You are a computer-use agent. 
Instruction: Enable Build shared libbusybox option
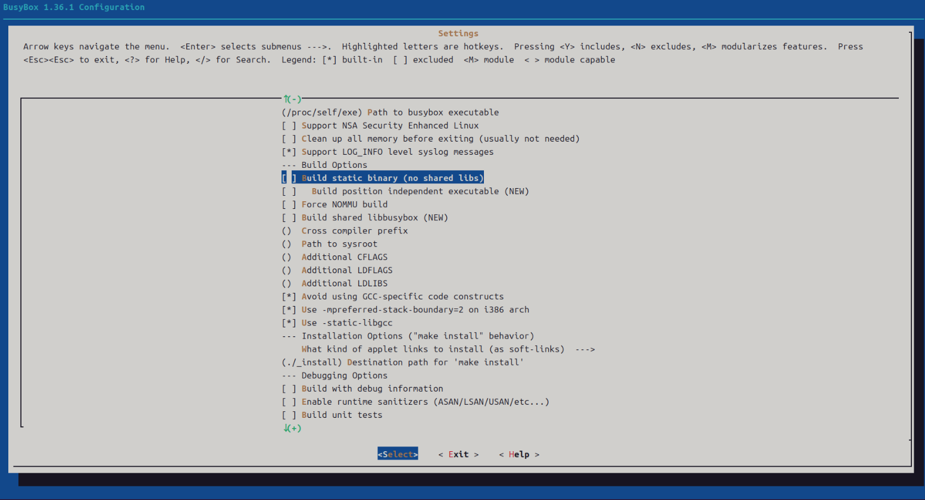pos(365,217)
